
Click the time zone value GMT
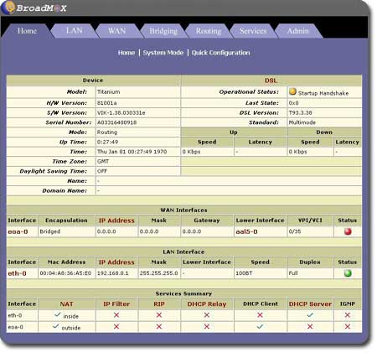103,161
